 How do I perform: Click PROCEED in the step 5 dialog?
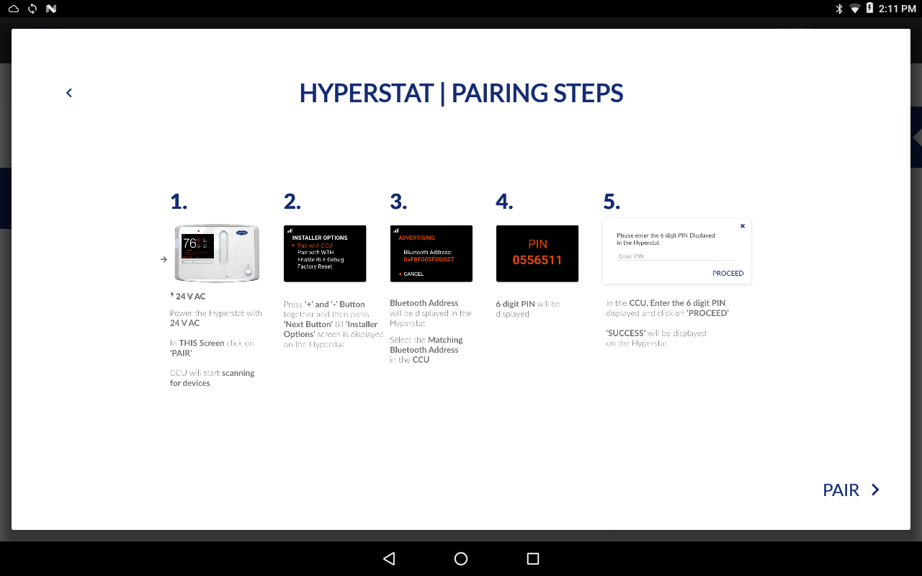[728, 274]
